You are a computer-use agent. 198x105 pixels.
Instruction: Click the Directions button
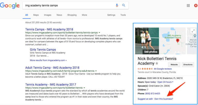(x=188, y=65)
